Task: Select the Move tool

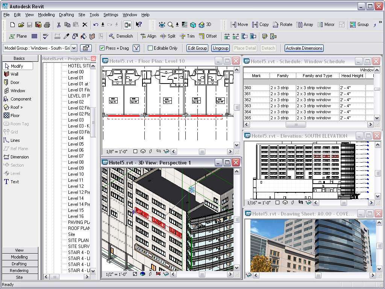Action: tap(239, 24)
